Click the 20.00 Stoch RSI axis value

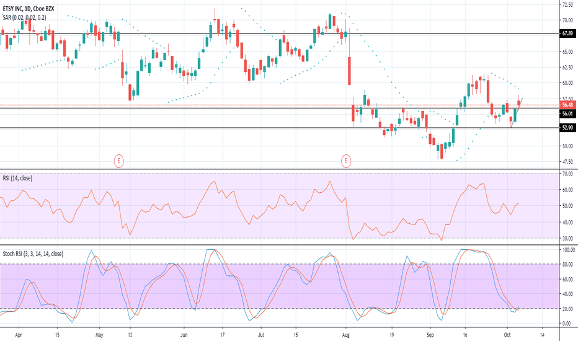point(567,309)
